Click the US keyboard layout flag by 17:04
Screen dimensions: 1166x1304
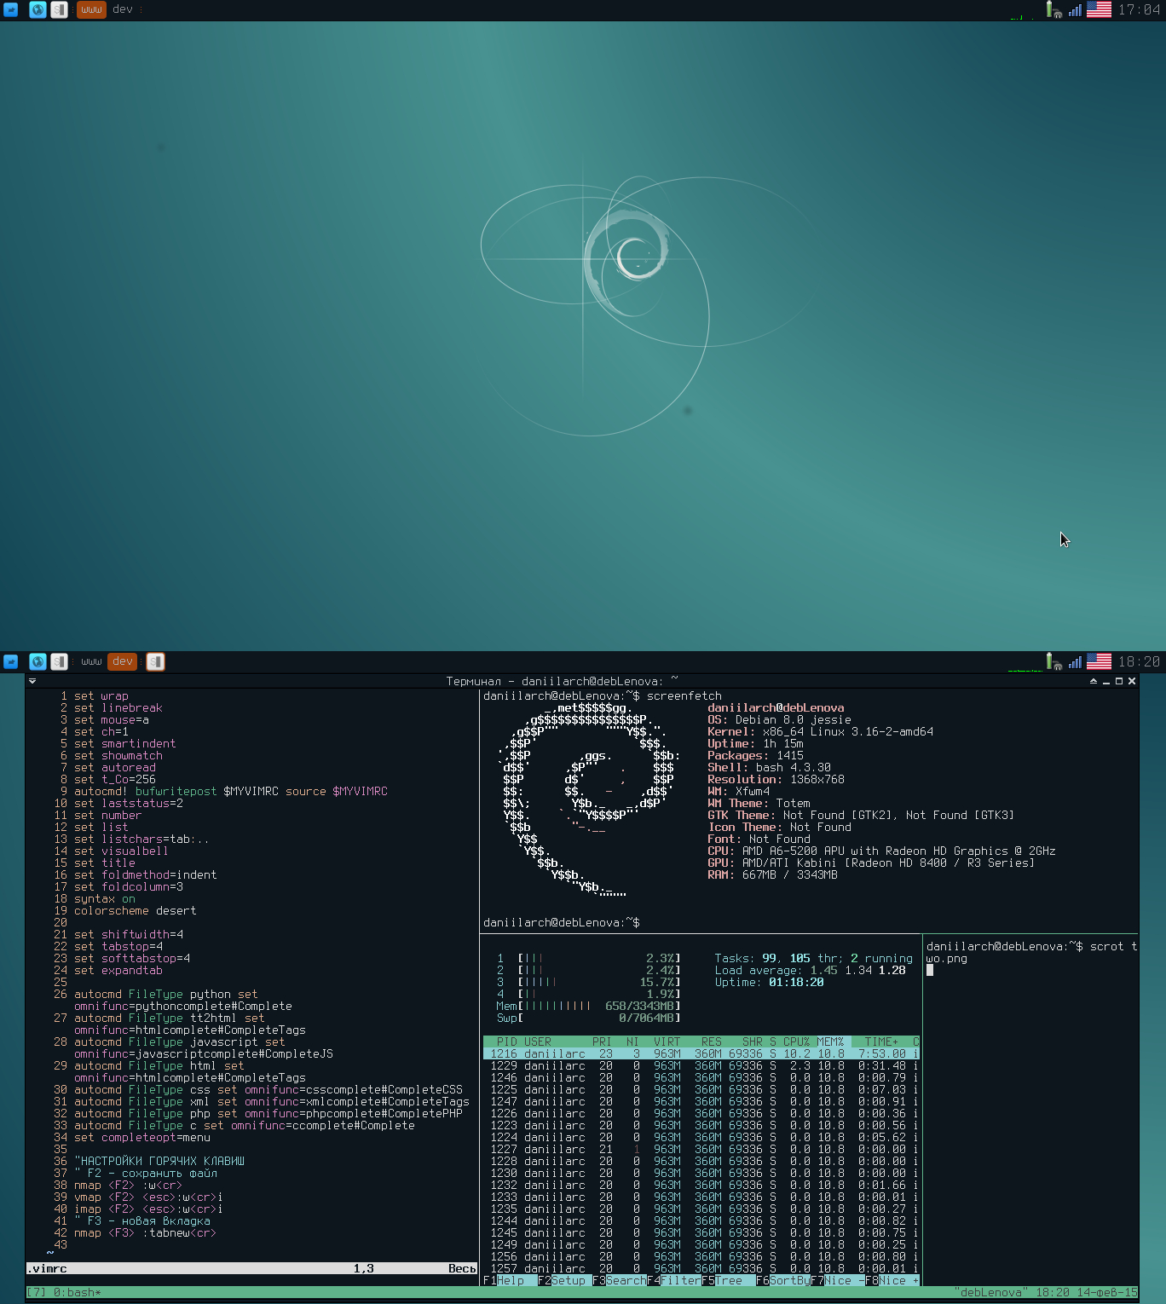point(1099,9)
